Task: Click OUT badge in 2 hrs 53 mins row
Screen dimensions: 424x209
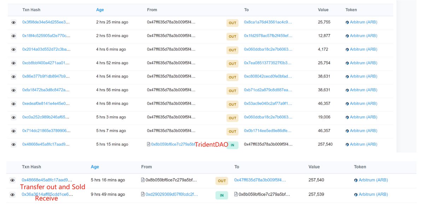Action: (x=232, y=36)
